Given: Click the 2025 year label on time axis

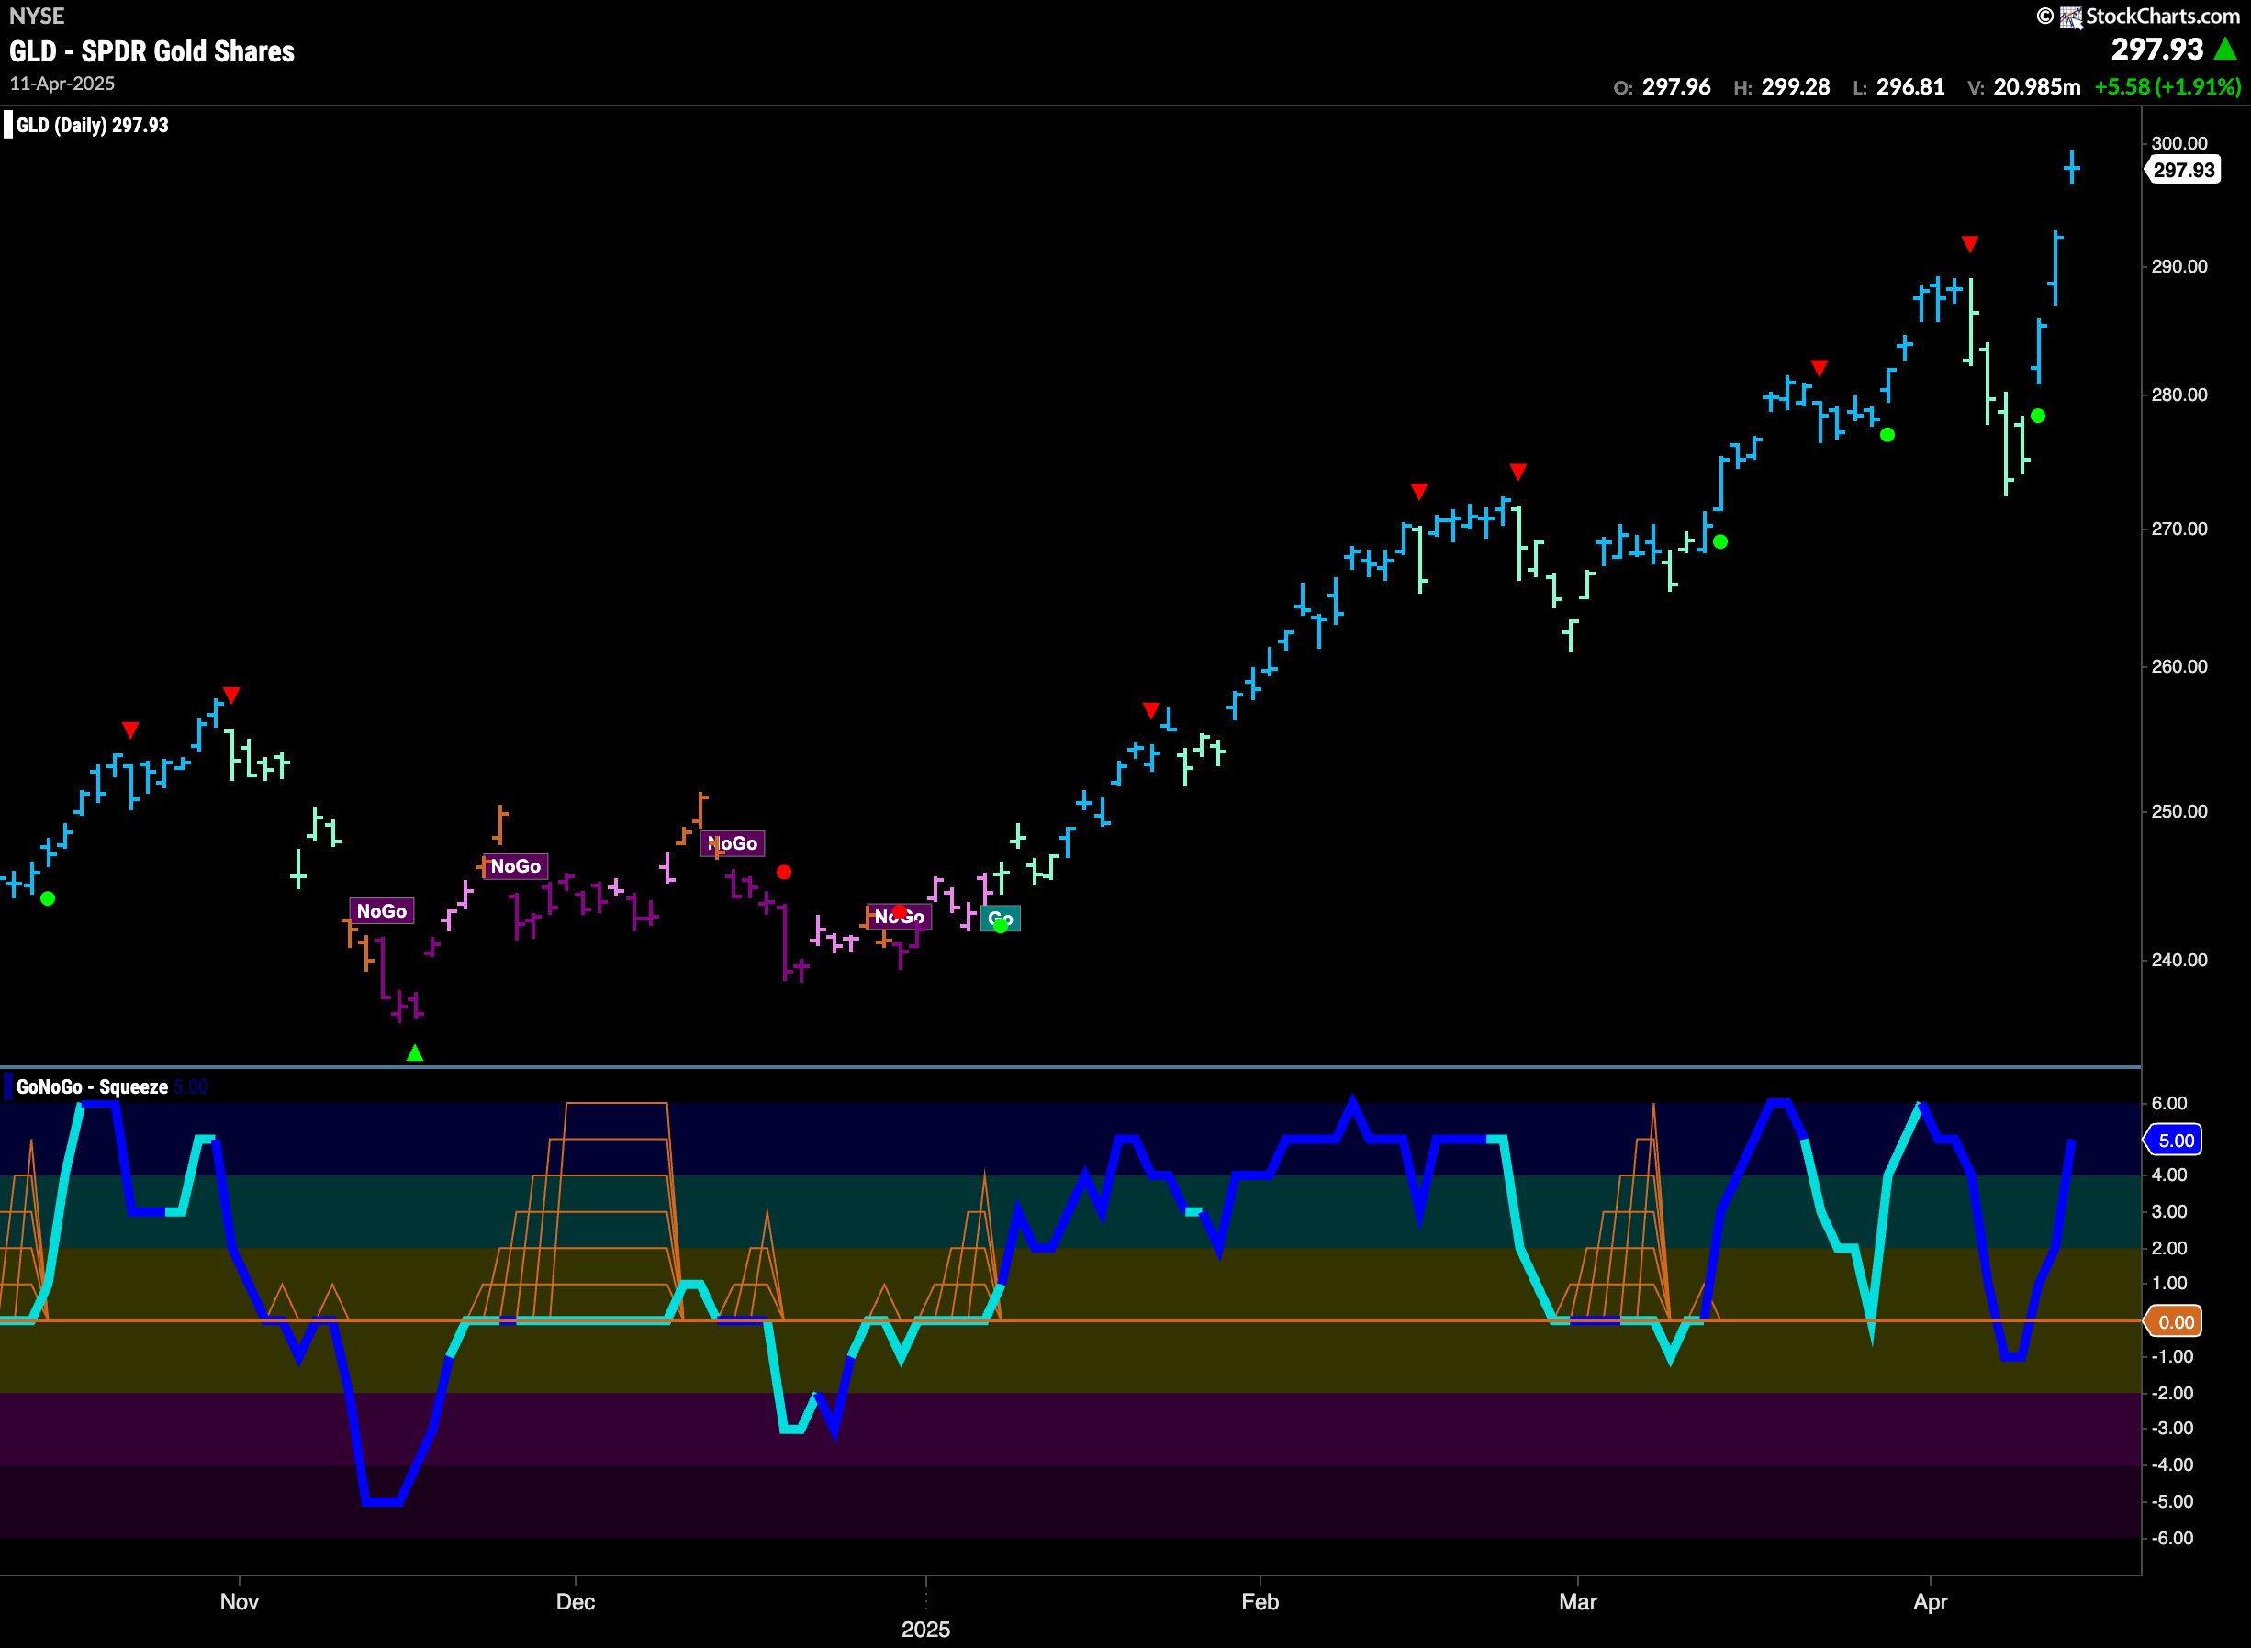Looking at the screenshot, I should coord(926,1630).
